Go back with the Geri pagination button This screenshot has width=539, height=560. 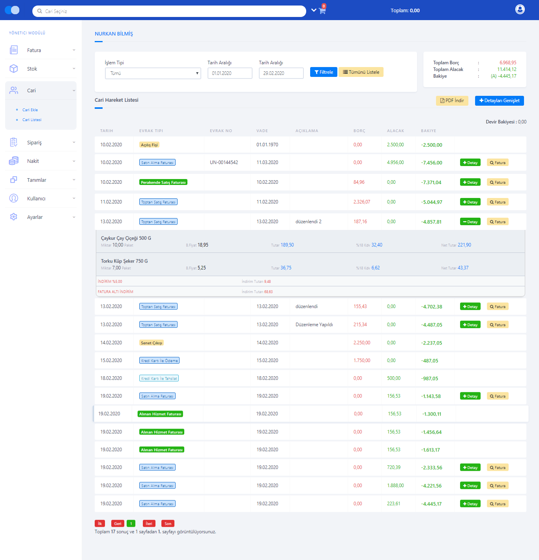[118, 523]
